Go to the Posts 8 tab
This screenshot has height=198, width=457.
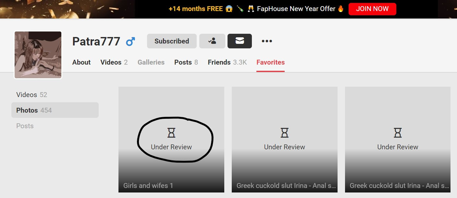pyautogui.click(x=186, y=62)
